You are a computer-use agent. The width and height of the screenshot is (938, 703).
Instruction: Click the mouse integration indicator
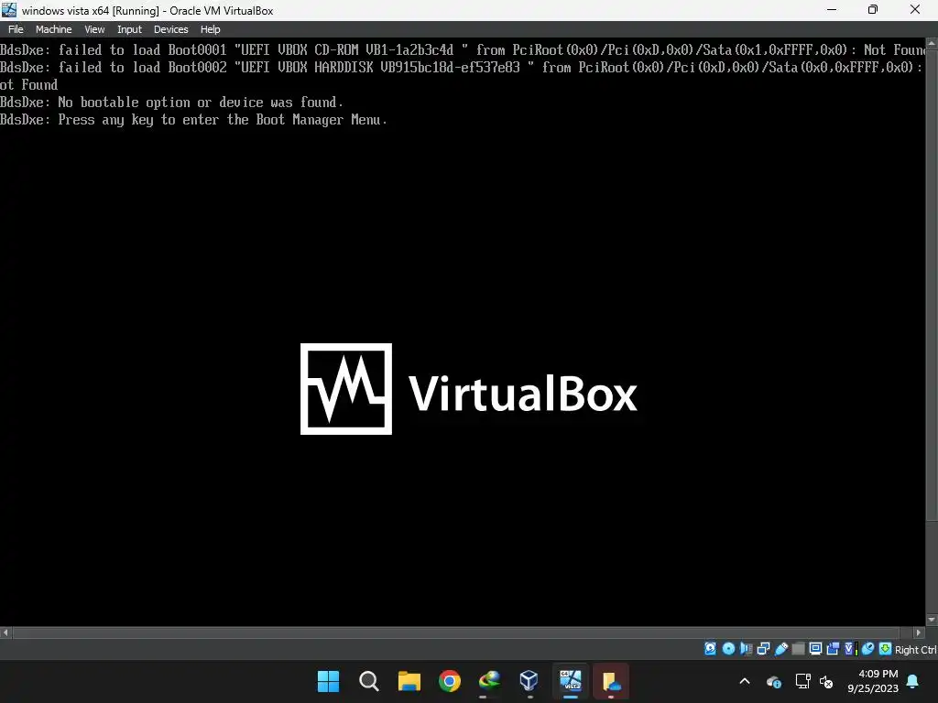pyautogui.click(x=868, y=649)
